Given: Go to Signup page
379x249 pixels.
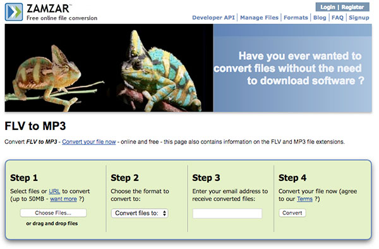Looking at the screenshot, I should (x=359, y=18).
